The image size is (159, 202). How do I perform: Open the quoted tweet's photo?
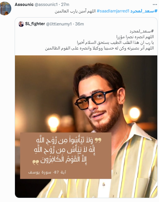tap(86, 127)
